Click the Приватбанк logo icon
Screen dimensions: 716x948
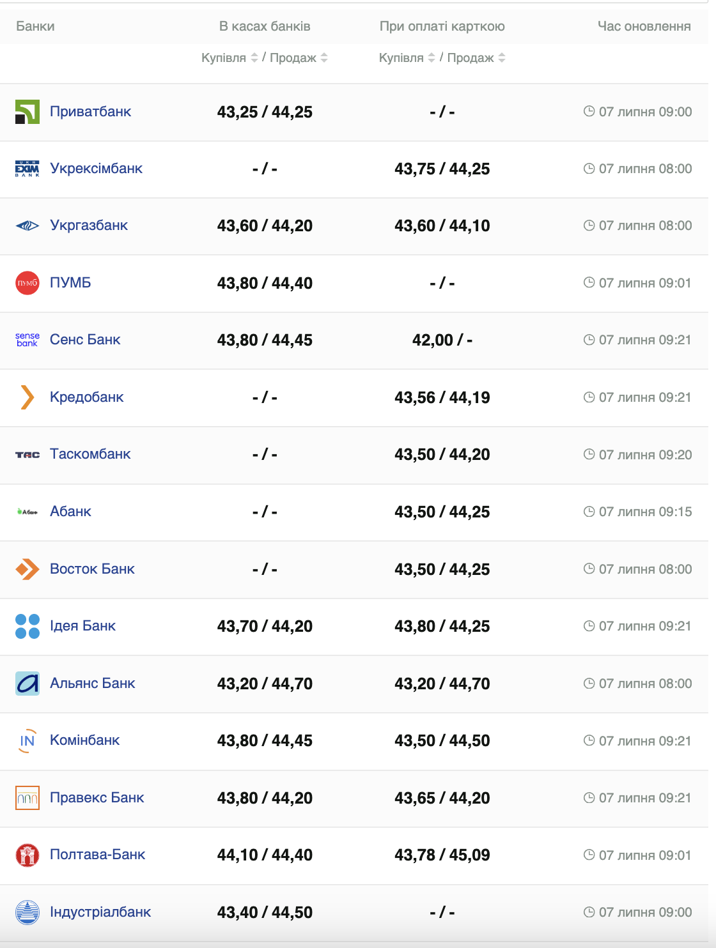pyautogui.click(x=27, y=112)
